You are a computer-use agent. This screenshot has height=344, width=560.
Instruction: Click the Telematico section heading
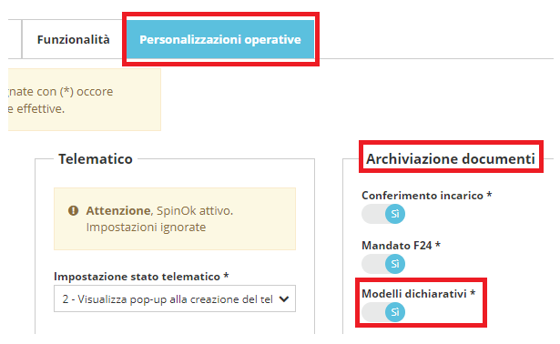(x=96, y=158)
